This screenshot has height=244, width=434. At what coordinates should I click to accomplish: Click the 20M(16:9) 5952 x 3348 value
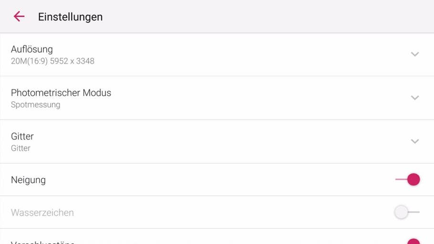[52, 61]
